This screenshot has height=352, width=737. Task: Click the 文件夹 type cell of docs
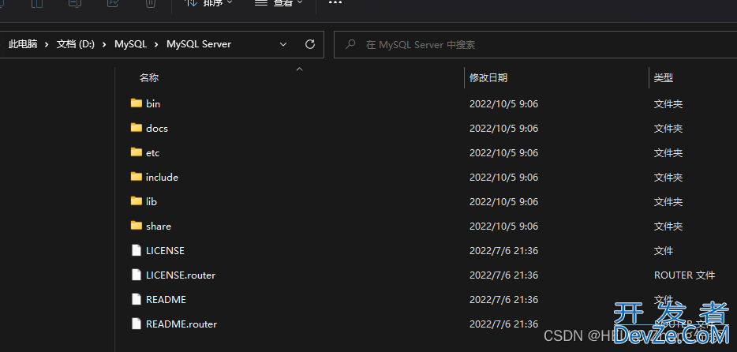click(668, 129)
